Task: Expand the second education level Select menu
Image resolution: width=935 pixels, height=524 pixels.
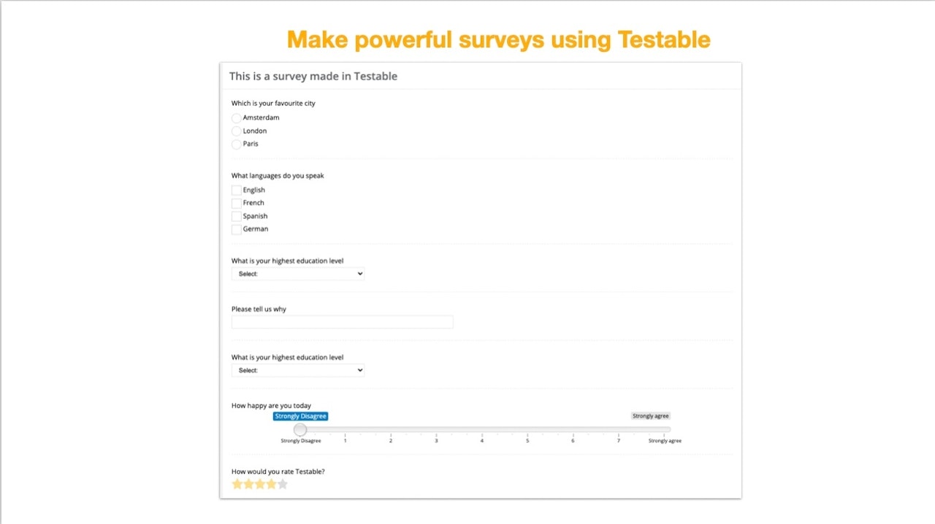Action: [x=298, y=370]
